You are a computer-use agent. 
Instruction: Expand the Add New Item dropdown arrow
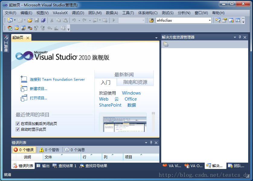[25, 20]
